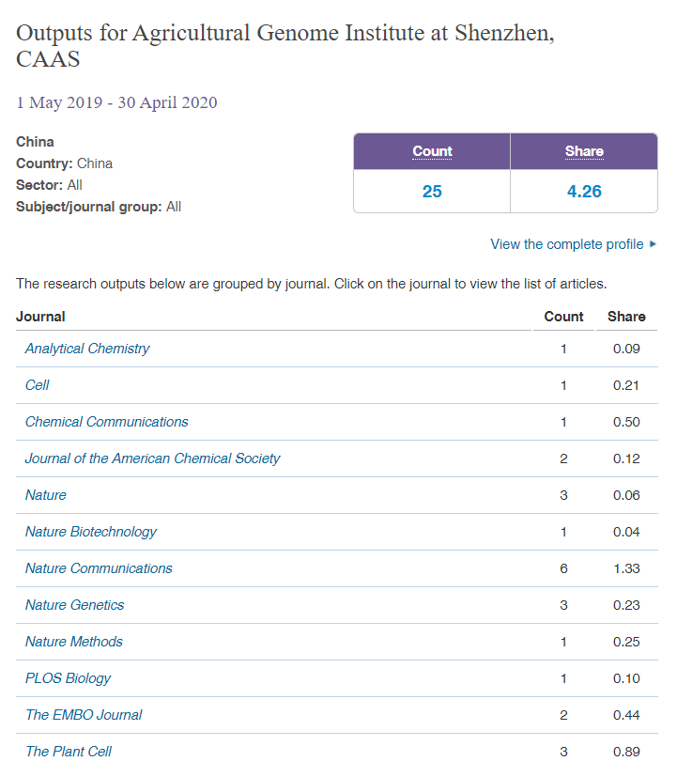Click the Share header in purple box

pos(584,151)
